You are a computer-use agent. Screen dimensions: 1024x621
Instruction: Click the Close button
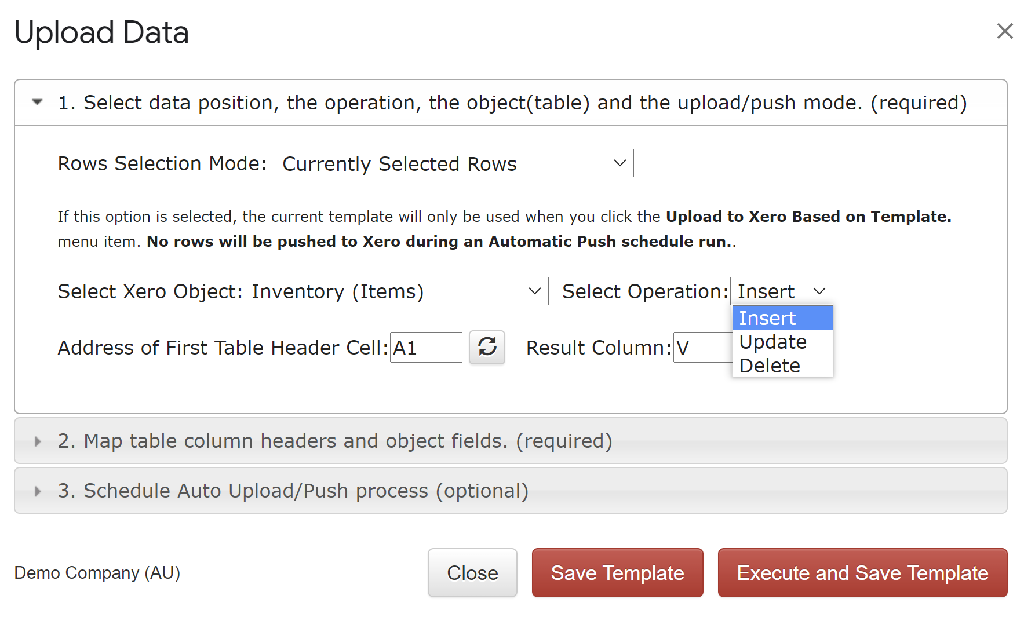click(x=472, y=573)
